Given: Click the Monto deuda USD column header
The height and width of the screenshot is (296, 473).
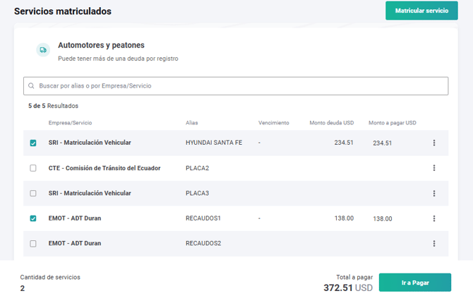Looking at the screenshot, I should [332, 123].
